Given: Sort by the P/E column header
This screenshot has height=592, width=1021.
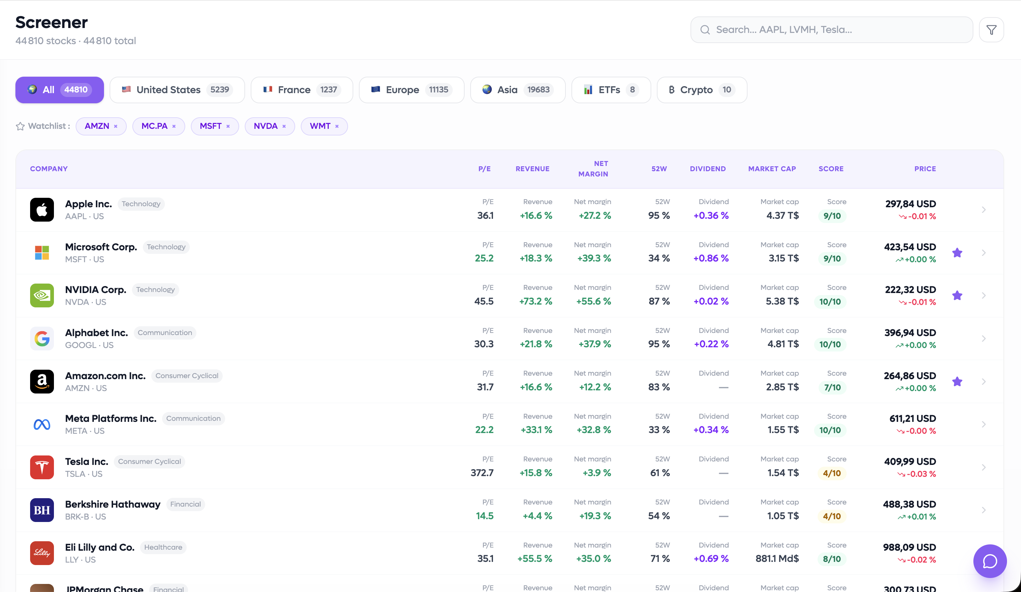Looking at the screenshot, I should click(x=484, y=168).
